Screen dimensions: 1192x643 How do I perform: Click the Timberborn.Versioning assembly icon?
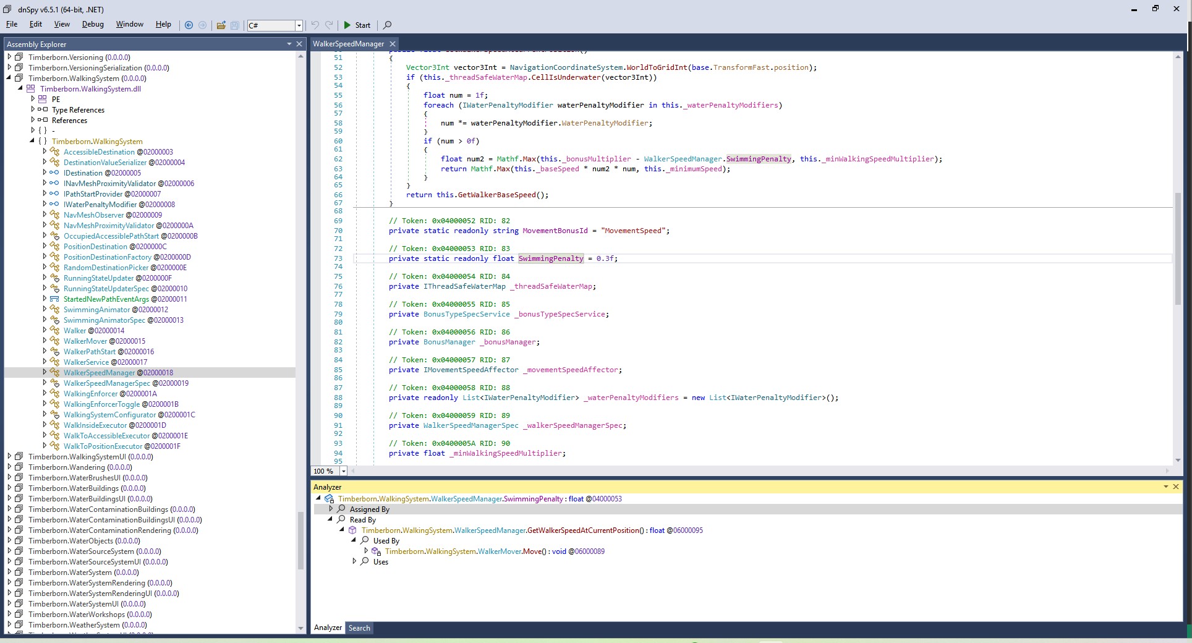click(19, 57)
